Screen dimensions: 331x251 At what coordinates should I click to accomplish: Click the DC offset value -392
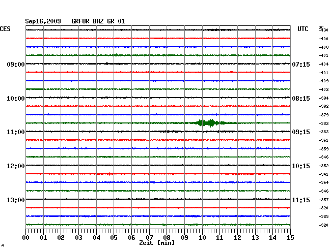pos(323,106)
